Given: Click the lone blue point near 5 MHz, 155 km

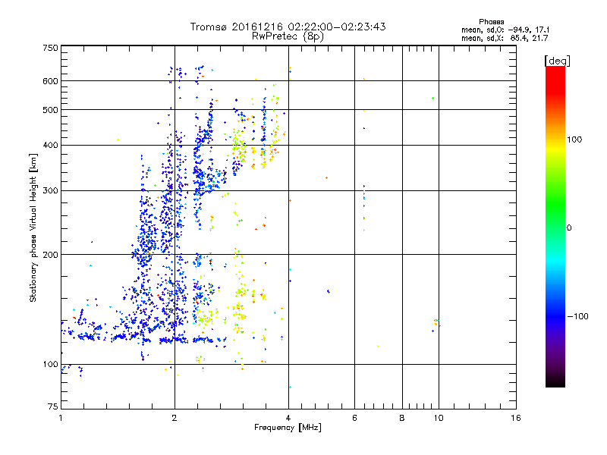Looking at the screenshot, I should coord(329,291).
